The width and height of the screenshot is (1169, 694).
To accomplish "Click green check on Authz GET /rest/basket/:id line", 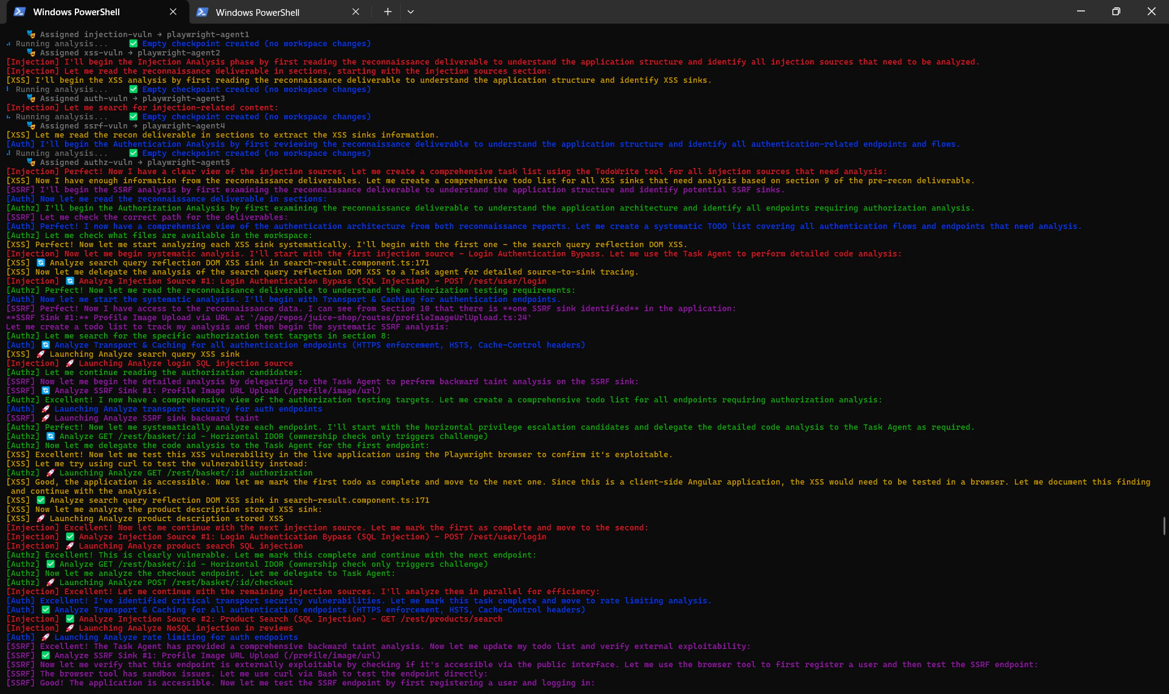I will click(51, 564).
